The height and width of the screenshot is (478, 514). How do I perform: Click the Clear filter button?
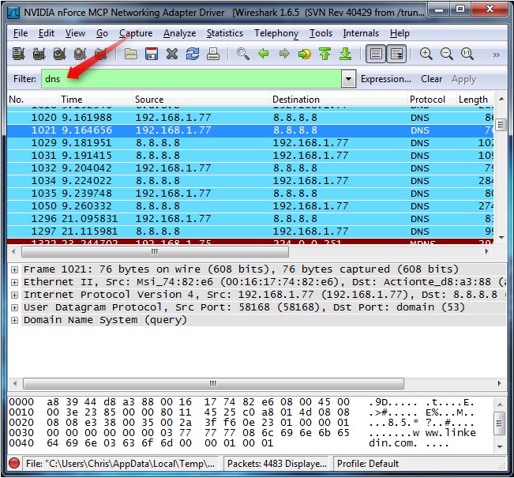[x=431, y=79]
